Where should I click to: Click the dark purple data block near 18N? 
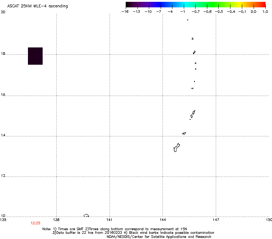[35, 56]
